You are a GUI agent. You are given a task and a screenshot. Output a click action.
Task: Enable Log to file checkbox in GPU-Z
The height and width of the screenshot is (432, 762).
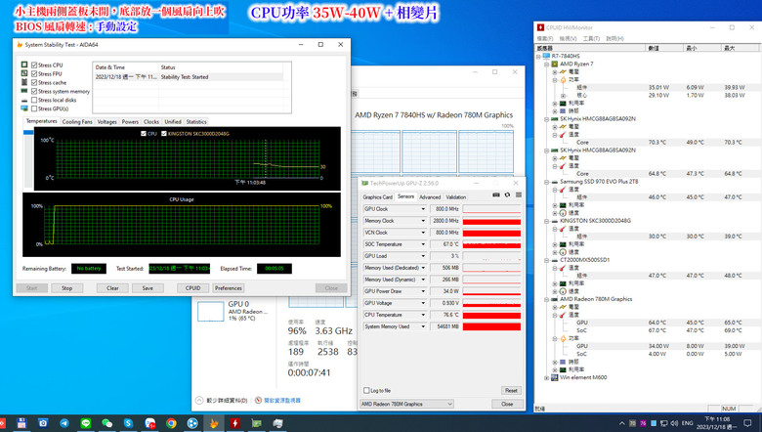(x=366, y=390)
